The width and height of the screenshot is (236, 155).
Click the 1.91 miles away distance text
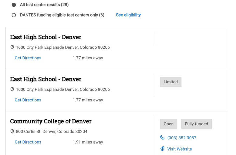click(88, 142)
